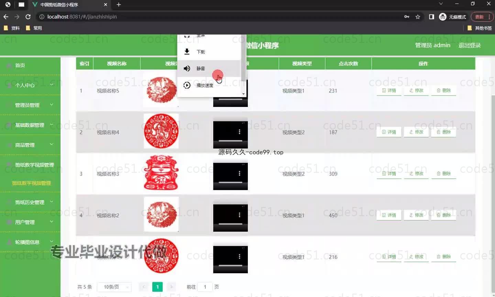Click the progress bar of the 视频名称2 video
Image resolution: width=495 pixels, height=297 pixels.
coord(230,224)
